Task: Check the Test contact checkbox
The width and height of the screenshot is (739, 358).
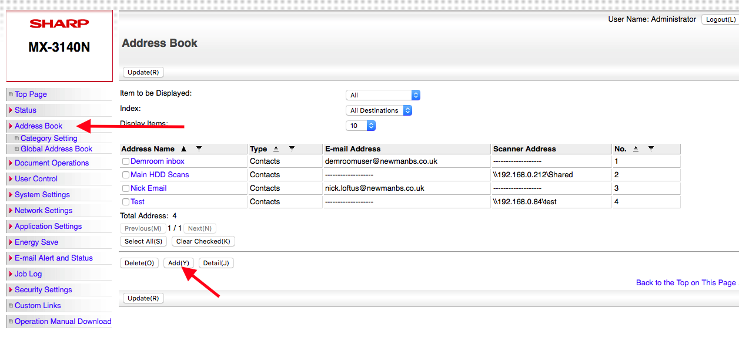Action: (126, 201)
